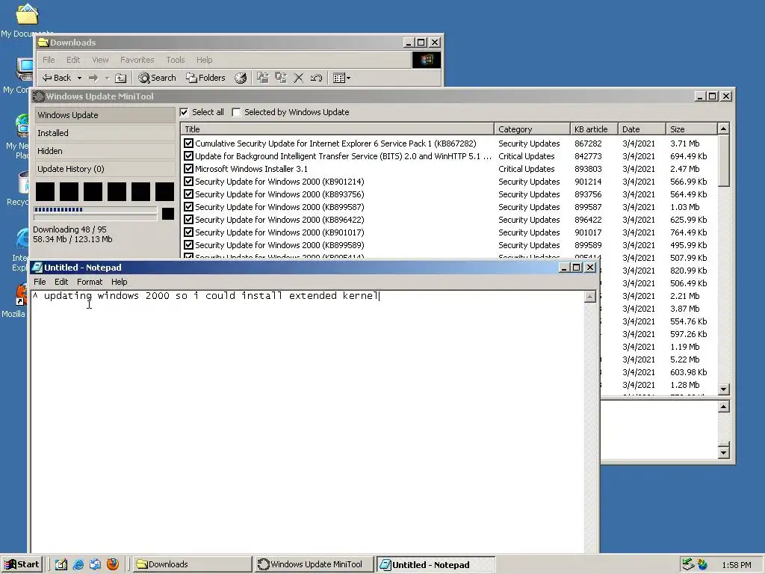Open Update History (0) in MiniTool

(105, 169)
